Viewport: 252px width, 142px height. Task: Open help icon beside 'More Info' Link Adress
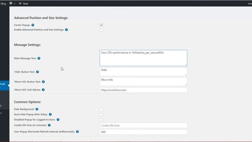pos(43,90)
